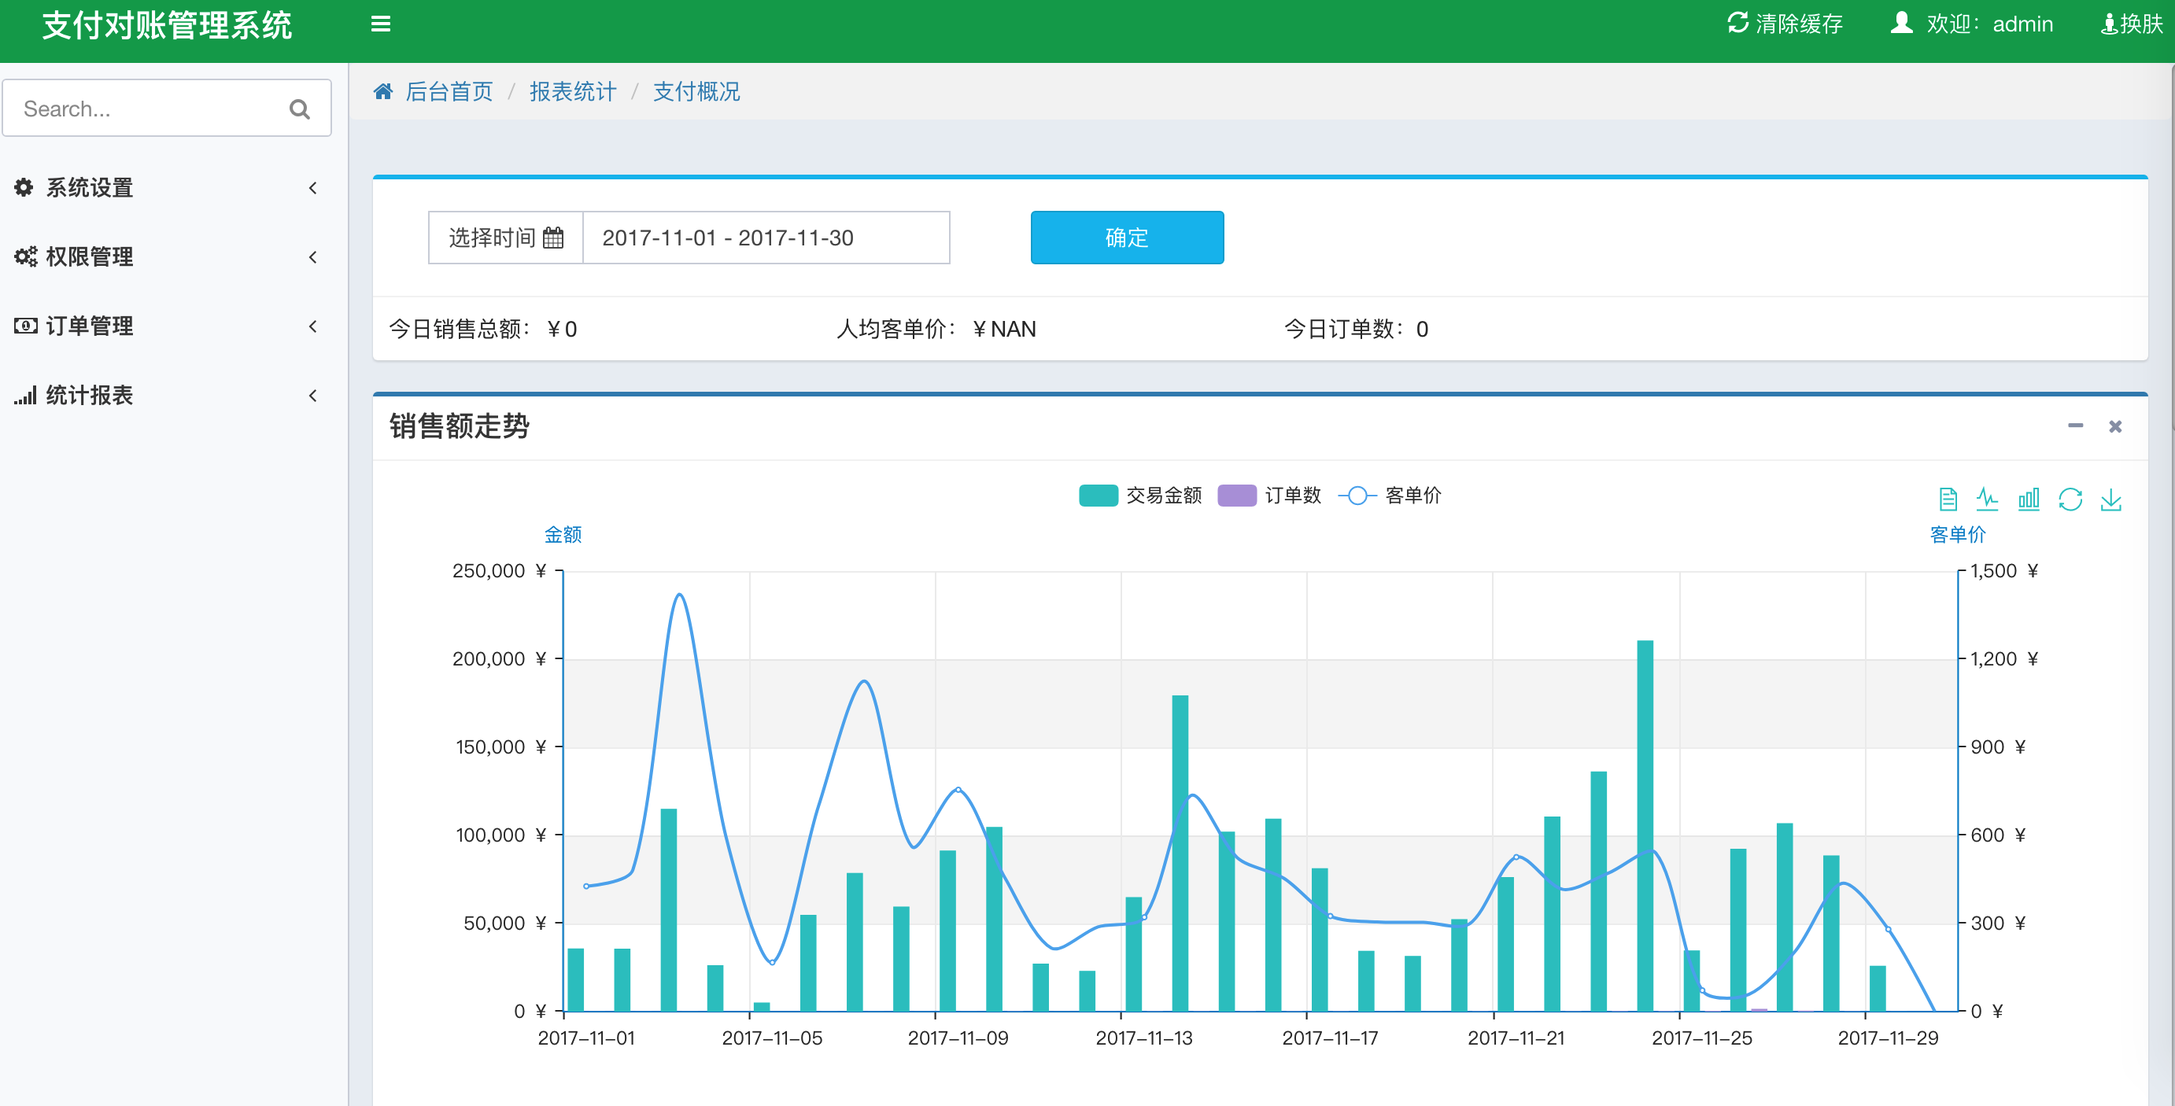Toggle the 交易金额 legend series
The image size is (2175, 1106).
pos(1140,496)
